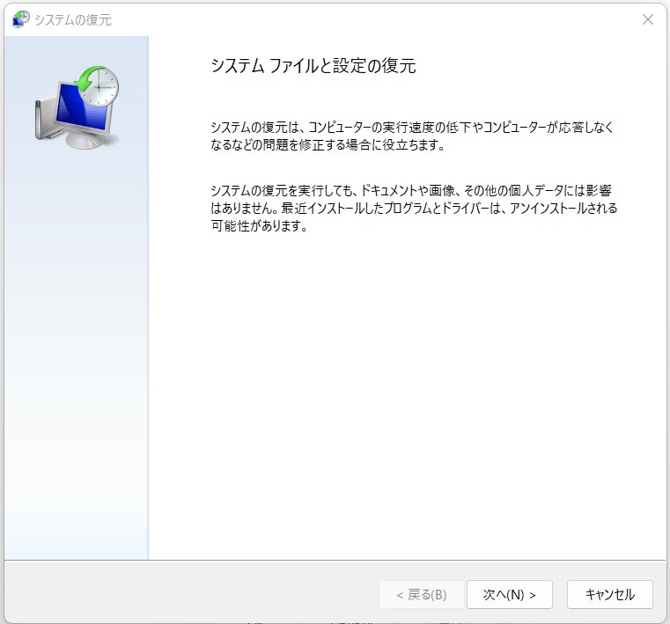This screenshot has height=624, width=670.
Task: Click the heading システム ファイルと設定の復元
Action: 313,66
